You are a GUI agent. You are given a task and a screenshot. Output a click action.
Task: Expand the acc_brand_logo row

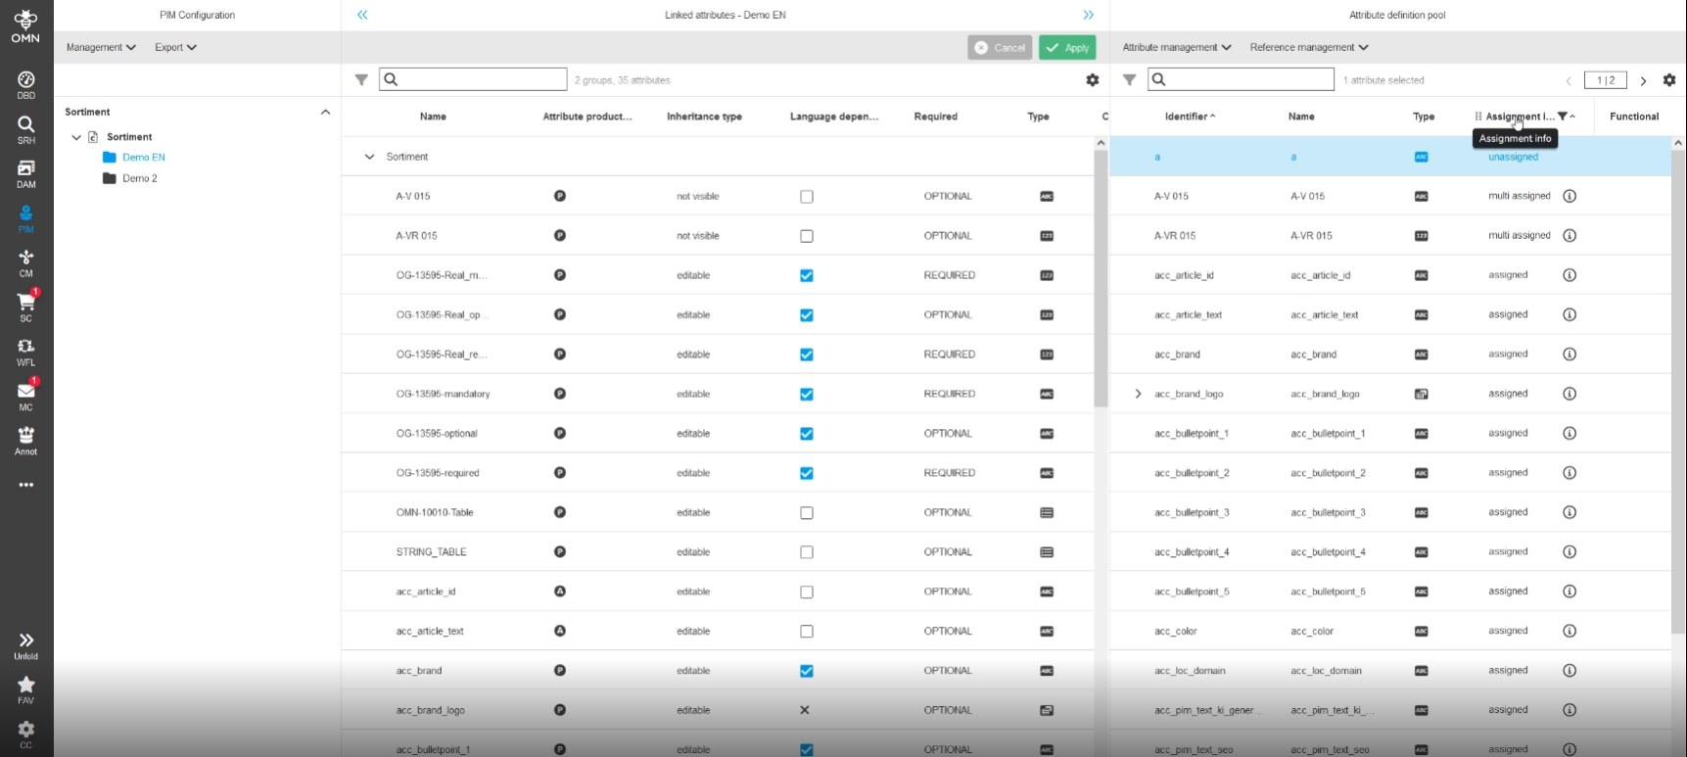pyautogui.click(x=1138, y=394)
